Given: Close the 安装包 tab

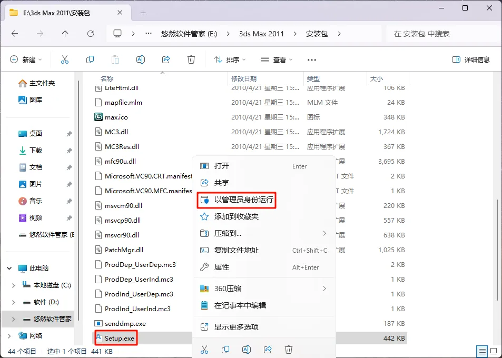Looking at the screenshot, I should click(120, 13).
